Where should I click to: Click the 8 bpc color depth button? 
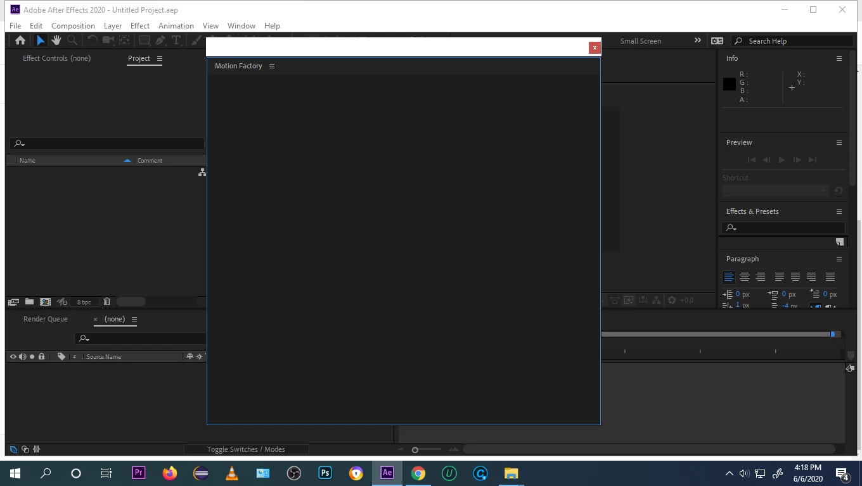84,302
